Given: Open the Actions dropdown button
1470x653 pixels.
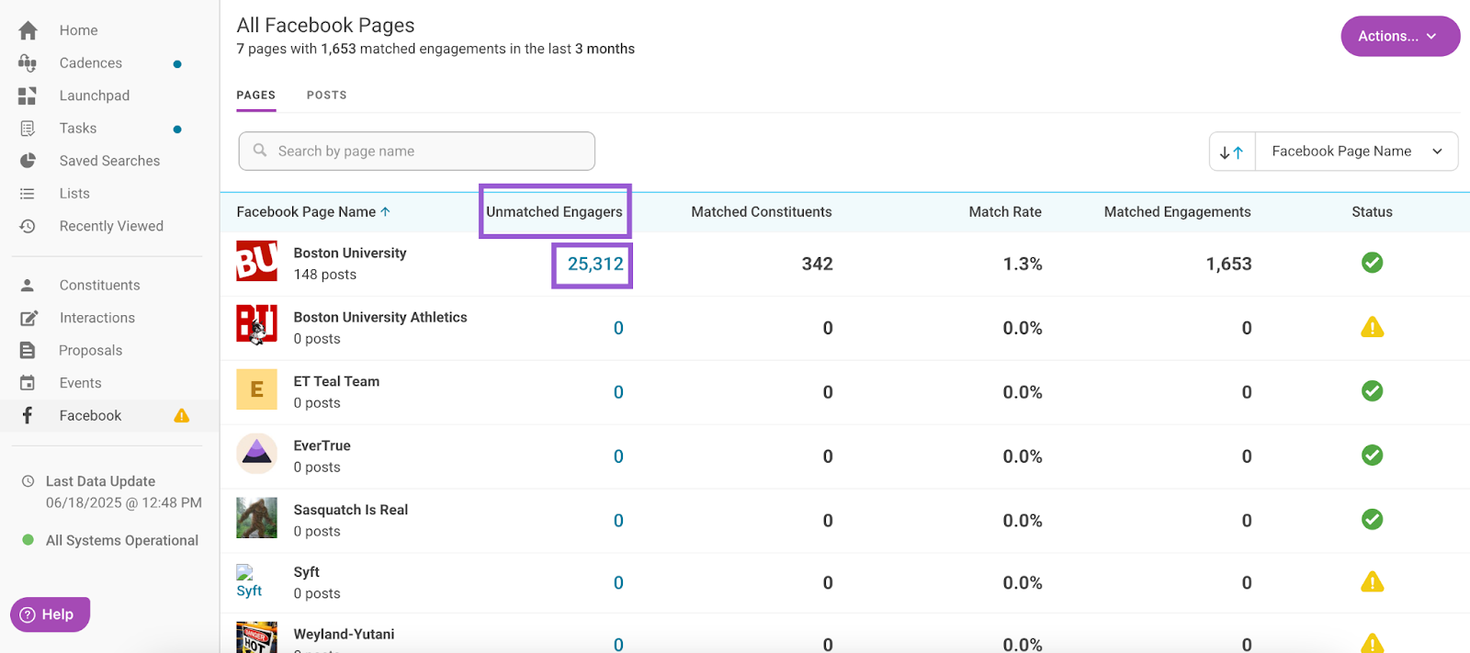Looking at the screenshot, I should [x=1400, y=36].
